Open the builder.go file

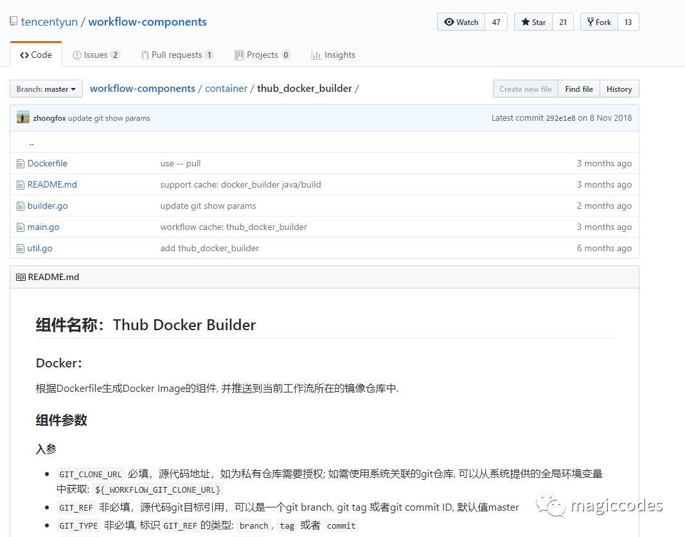click(48, 206)
